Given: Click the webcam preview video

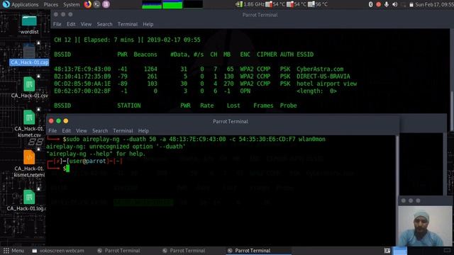Looking at the screenshot, I should coord(425,226).
